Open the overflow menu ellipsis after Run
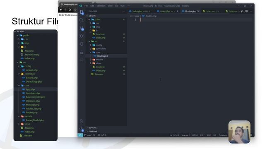The width and height of the screenshot is (265, 149). (129, 6)
